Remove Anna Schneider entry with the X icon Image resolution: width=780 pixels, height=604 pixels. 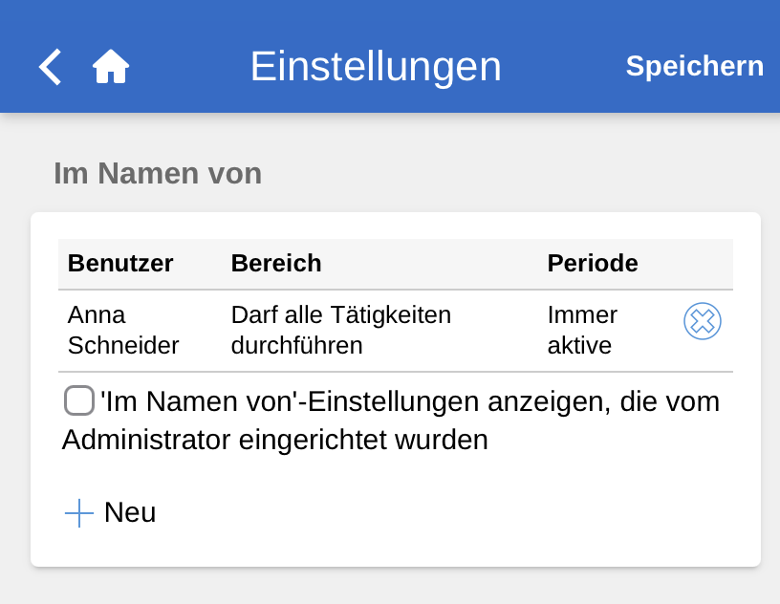point(703,321)
